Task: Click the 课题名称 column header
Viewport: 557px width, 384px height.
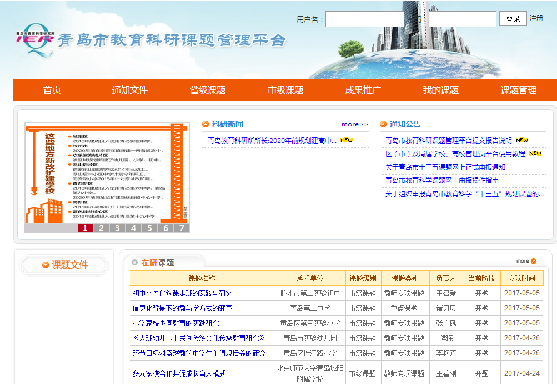Action: (202, 278)
